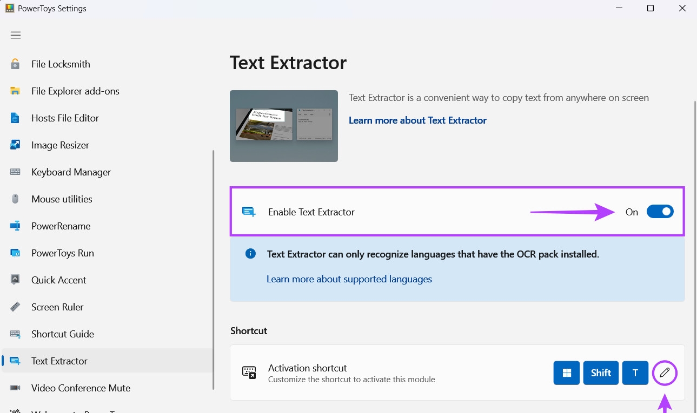This screenshot has height=413, width=697.
Task: Edit activation shortcut with pencil icon
Action: pyautogui.click(x=665, y=373)
